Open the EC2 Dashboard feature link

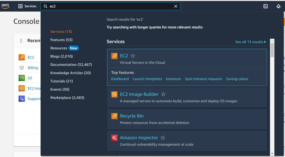(120, 79)
